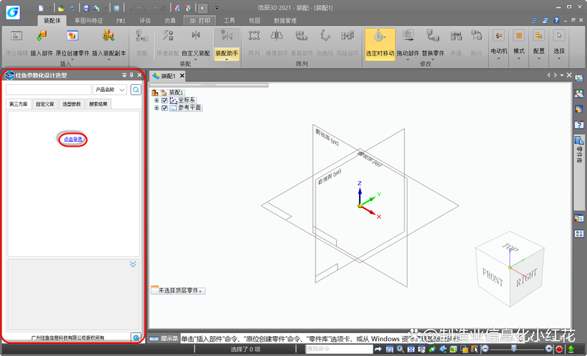The image size is (587, 356).
Task: Click the fit view icon in status bar
Action: 410,350
